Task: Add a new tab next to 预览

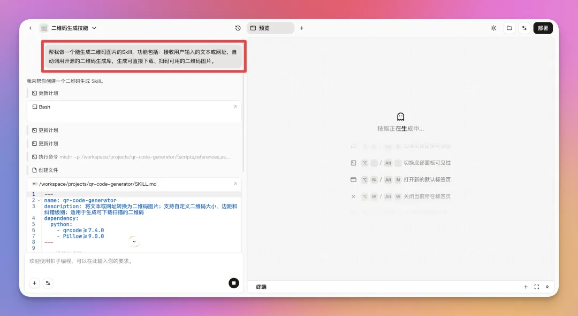Action: [301, 28]
